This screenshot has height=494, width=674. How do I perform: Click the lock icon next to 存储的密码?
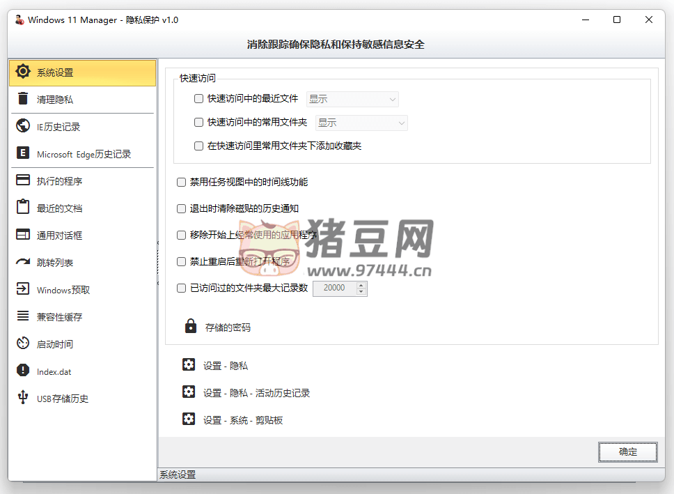click(x=190, y=326)
